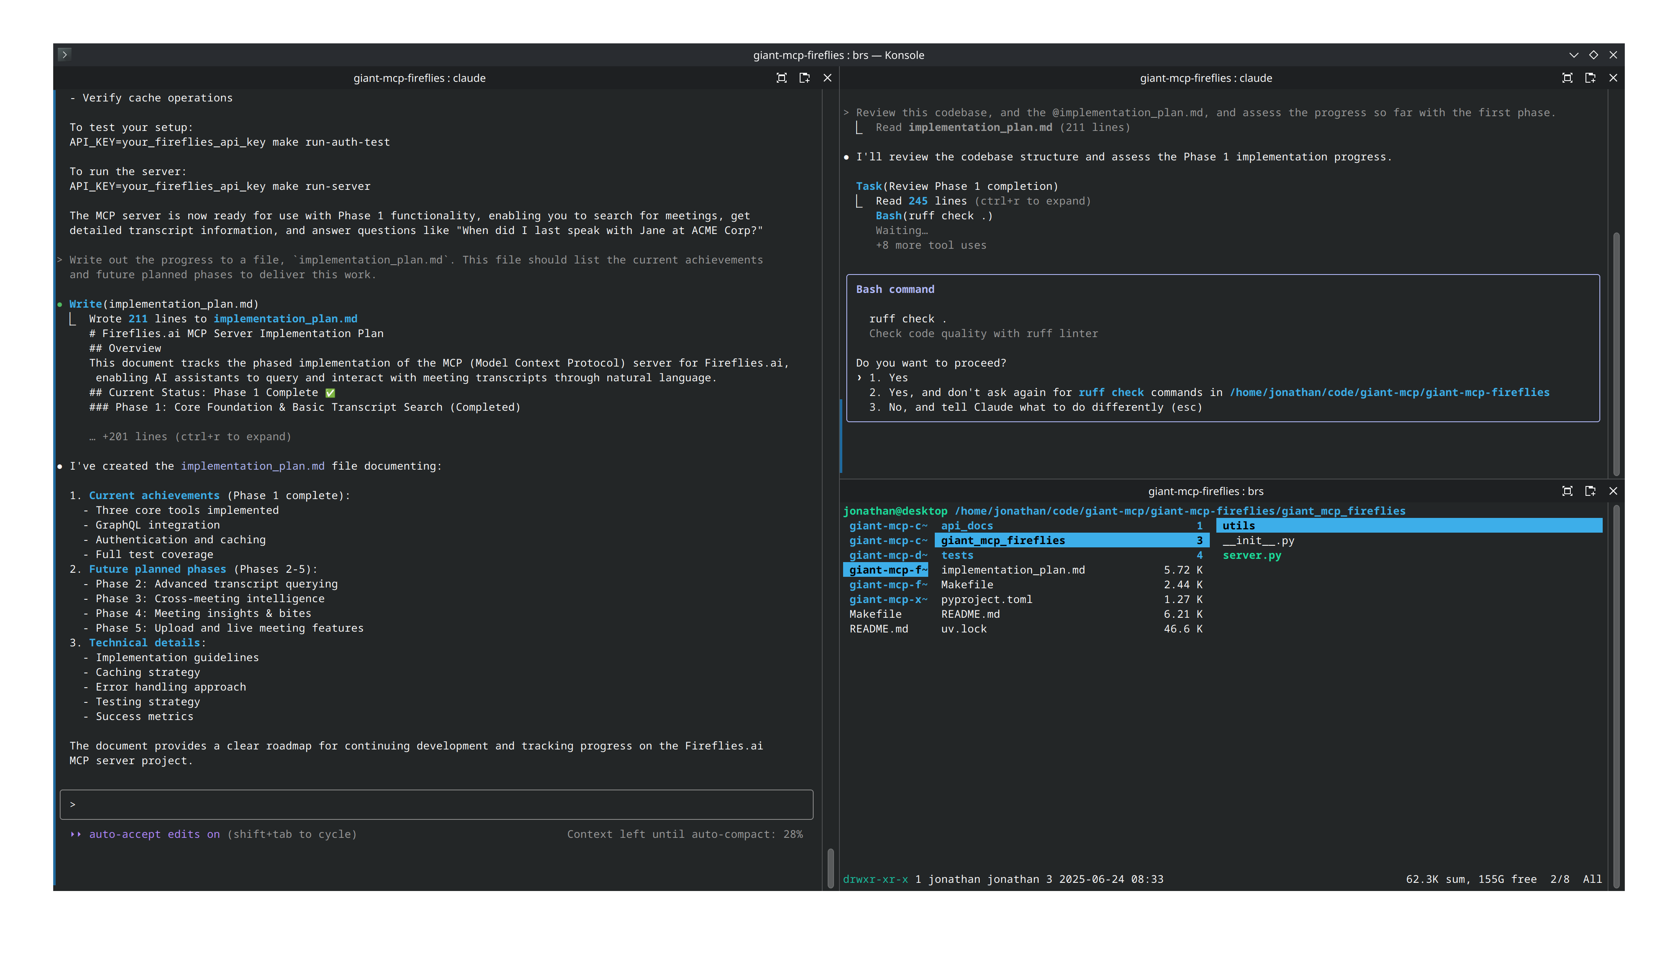Detach the left claude pane into new window
The image size is (1678, 954).
[804, 78]
